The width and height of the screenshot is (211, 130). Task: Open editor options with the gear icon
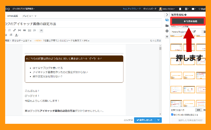coord(167,31)
